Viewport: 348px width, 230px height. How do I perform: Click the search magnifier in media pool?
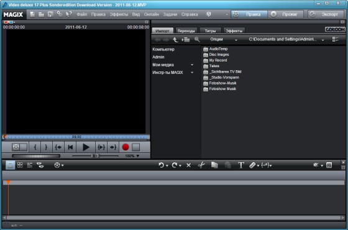tap(197, 40)
